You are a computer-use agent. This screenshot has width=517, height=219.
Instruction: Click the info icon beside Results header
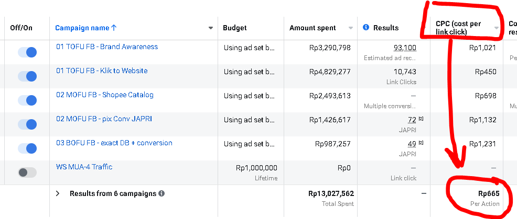click(x=366, y=28)
